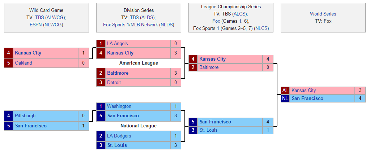This screenshot has width=370, height=153.
Task: Open Pittsburgh team link
Action: (25, 116)
